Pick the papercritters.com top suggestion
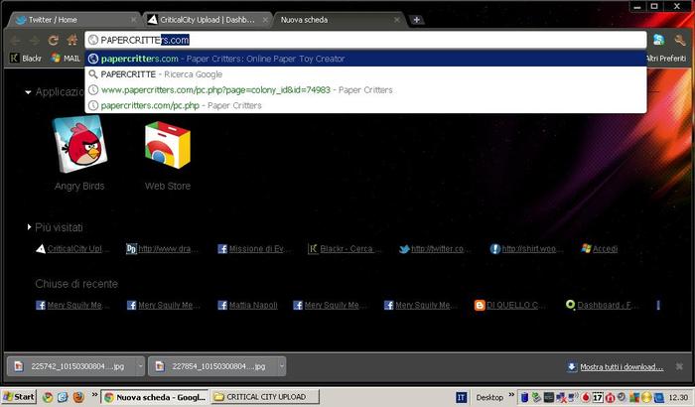The height and width of the screenshot is (407, 695). coord(365,59)
